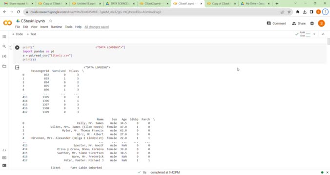Open the table of contents sidebar icon

pyautogui.click(x=4, y=36)
